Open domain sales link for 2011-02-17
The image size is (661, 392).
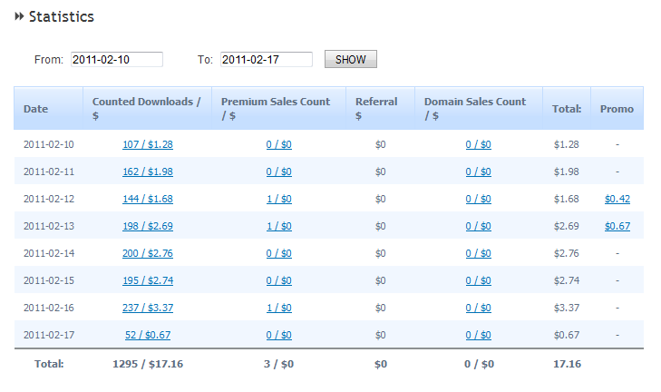[479, 335]
